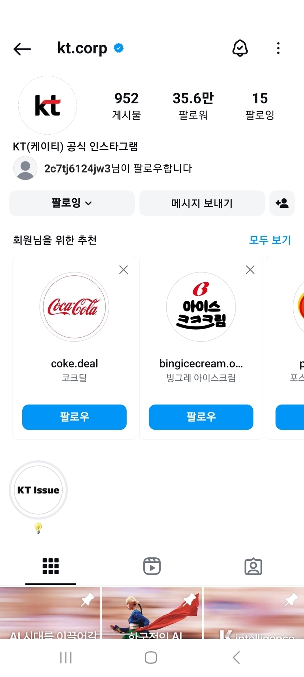
Task: Open the KT Issue story highlight
Action: tap(38, 490)
